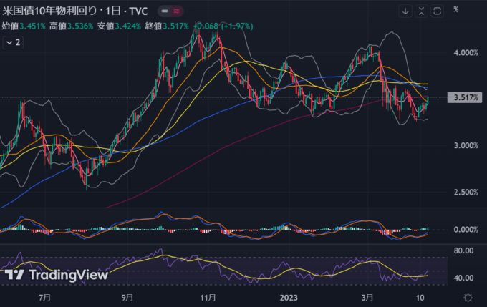The width and height of the screenshot is (487, 307).
Task: Click the 2023 label on time axis
Action: tap(288, 296)
